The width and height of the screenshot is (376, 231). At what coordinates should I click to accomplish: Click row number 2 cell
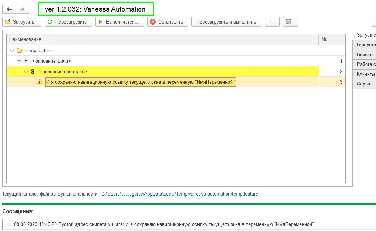[332, 71]
